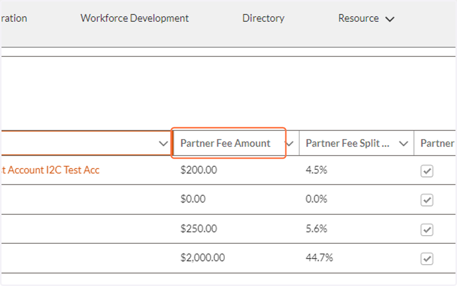Sort by the Partner Fee Split column header
The height and width of the screenshot is (286, 457).
coord(347,143)
